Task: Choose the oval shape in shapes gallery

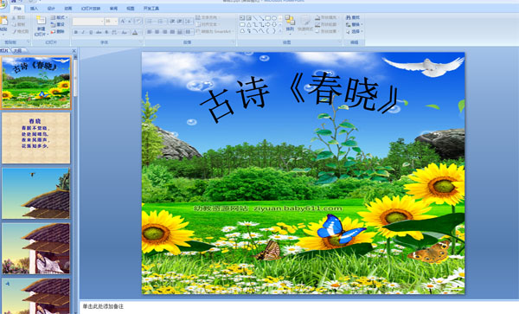Action: (x=274, y=18)
